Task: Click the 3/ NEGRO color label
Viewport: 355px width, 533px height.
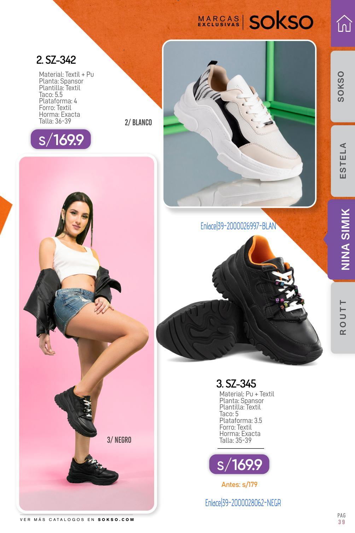Action: [119, 440]
